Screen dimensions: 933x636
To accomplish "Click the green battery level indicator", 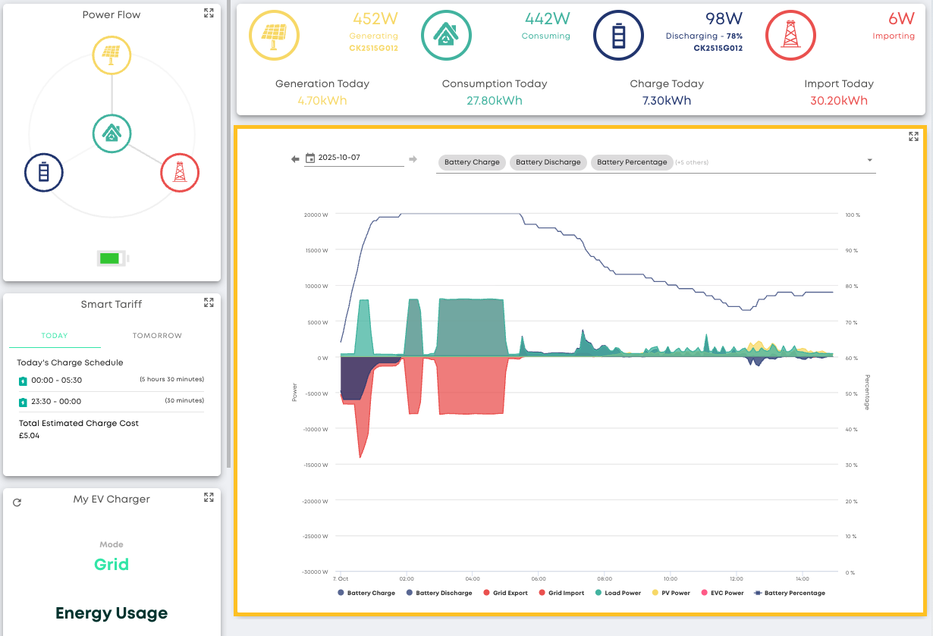I will [x=111, y=258].
